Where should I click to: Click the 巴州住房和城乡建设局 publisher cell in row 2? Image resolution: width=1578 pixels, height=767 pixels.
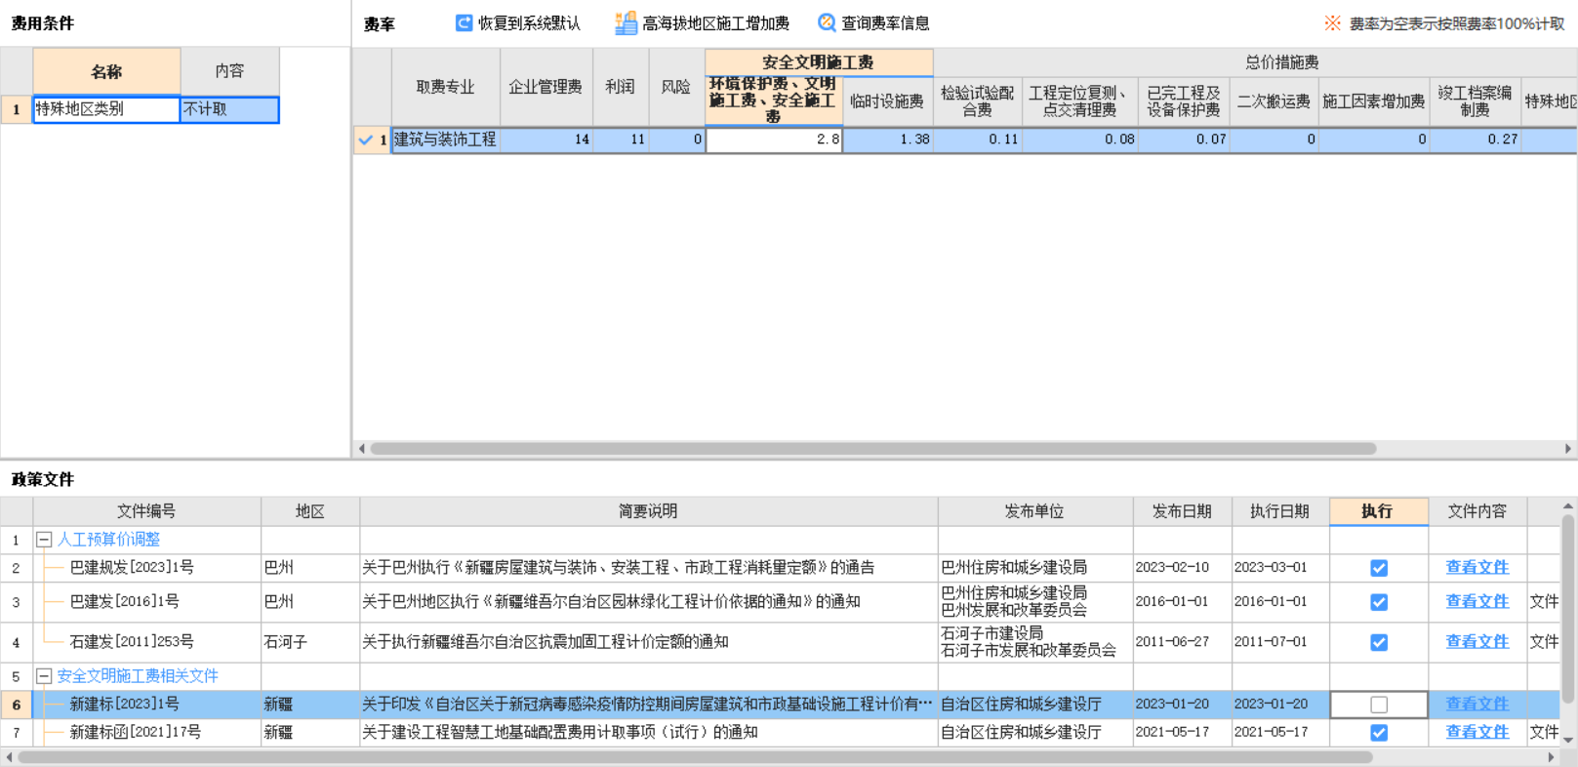click(1034, 568)
